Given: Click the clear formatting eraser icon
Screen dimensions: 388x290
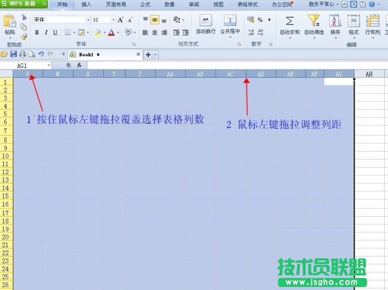Looking at the screenshot, I should [128, 33].
